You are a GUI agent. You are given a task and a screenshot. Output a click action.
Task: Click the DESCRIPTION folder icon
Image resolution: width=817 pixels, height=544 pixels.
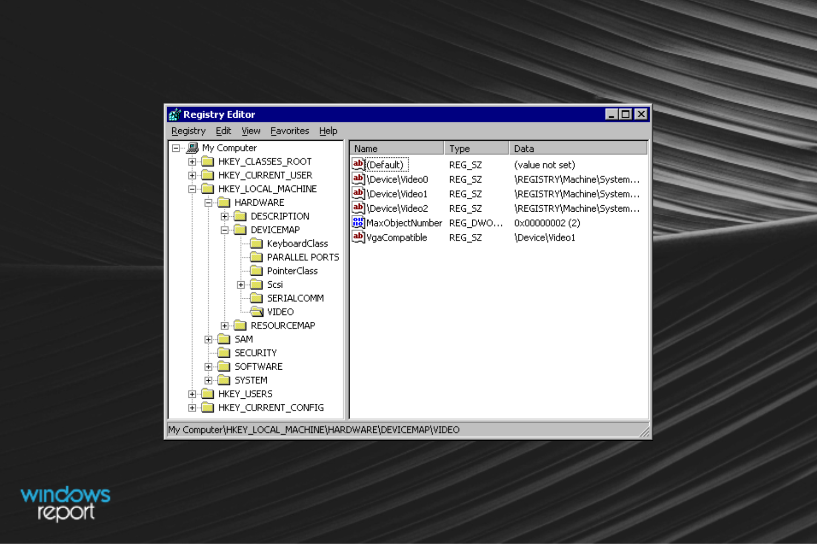(240, 216)
